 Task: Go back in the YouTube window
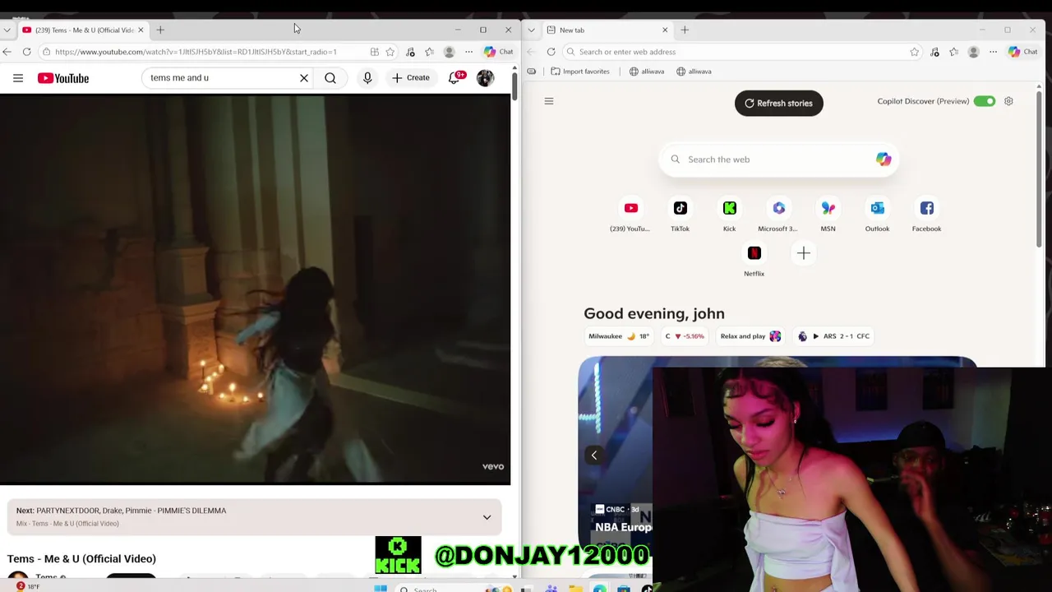(x=7, y=52)
